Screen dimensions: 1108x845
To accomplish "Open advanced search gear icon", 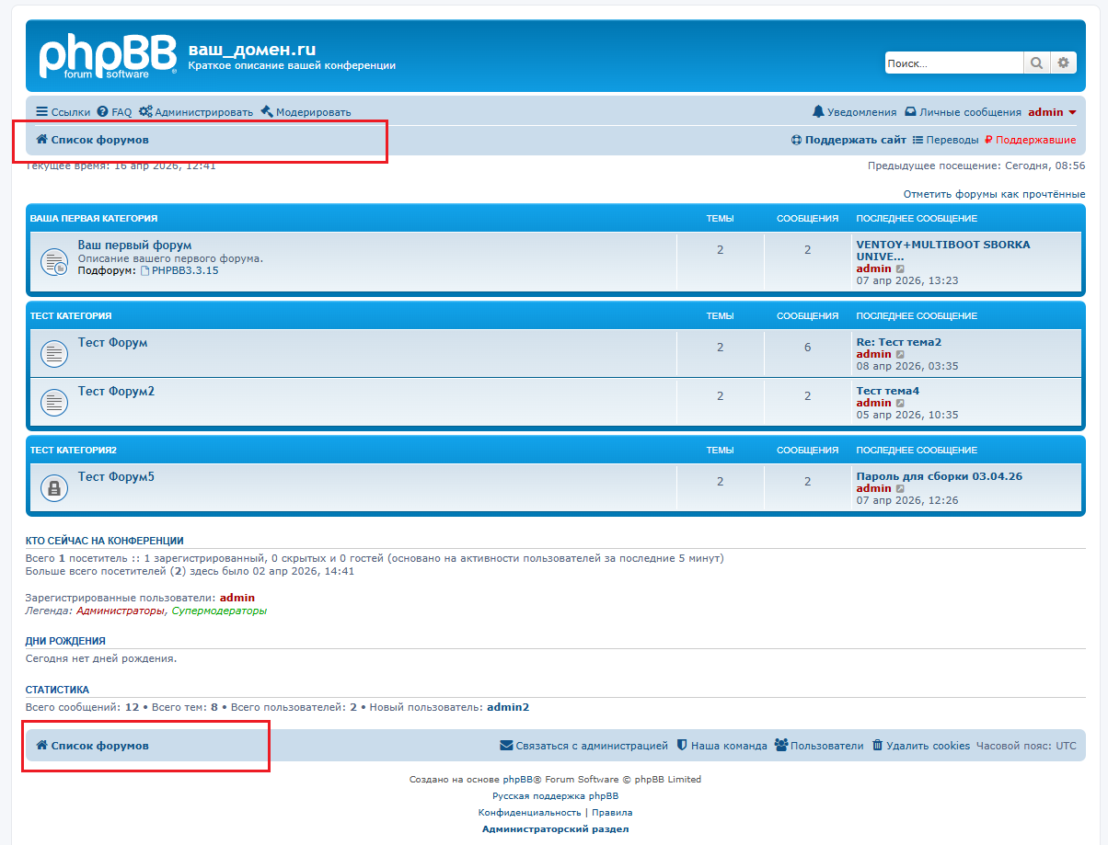I will pyautogui.click(x=1063, y=63).
